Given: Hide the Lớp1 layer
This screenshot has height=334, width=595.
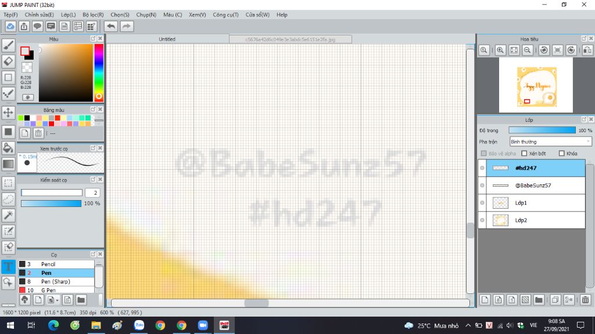Looking at the screenshot, I should [482, 202].
